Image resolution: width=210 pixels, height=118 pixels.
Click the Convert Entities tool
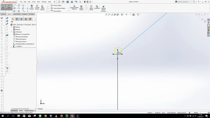pyautogui.click(x=37, y=7)
